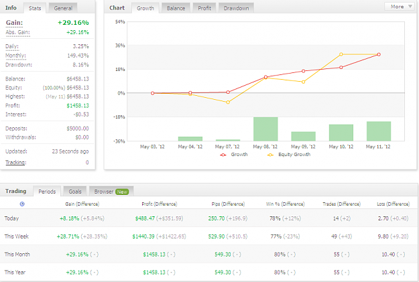Click the Win % (Difference) column header
This screenshot has width=419, height=282.
[x=285, y=204]
